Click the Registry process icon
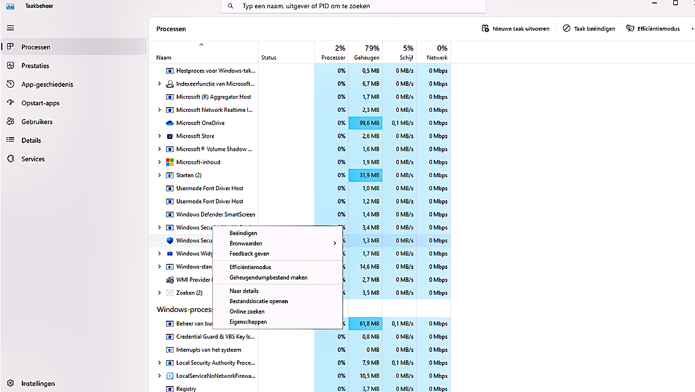This screenshot has height=392, width=695. pyautogui.click(x=169, y=389)
